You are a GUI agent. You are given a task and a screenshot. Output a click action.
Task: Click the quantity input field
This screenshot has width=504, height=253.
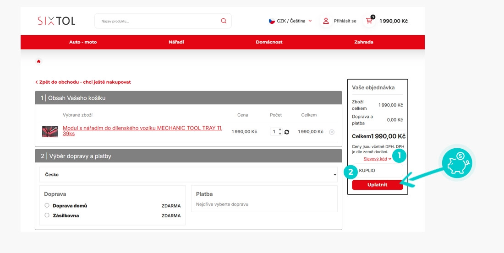(274, 132)
